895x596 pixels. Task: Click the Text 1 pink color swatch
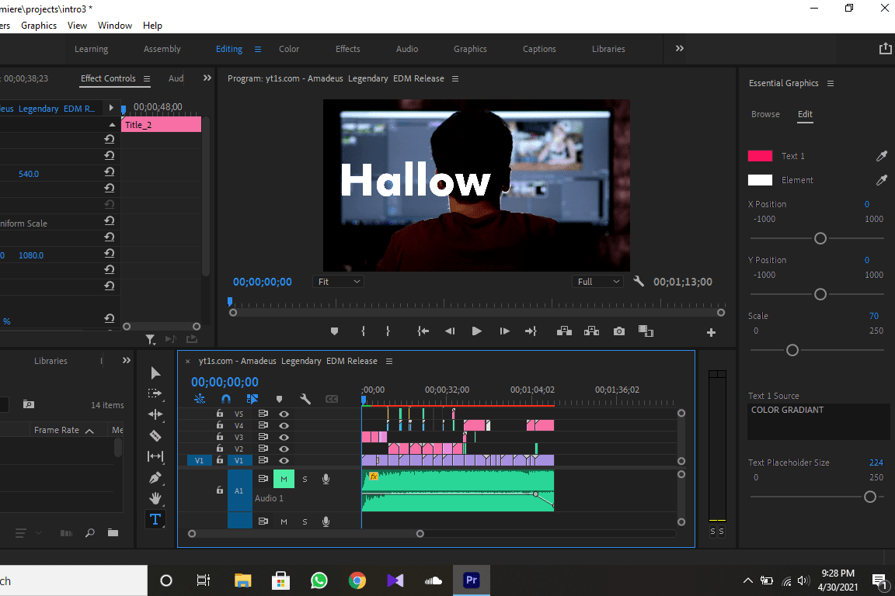pos(760,156)
